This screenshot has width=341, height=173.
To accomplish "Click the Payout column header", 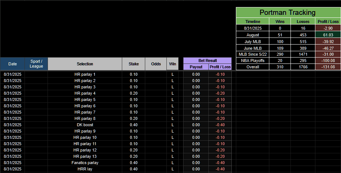I will pos(196,67).
